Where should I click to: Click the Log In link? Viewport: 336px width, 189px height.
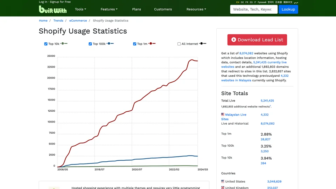click(43, 2)
